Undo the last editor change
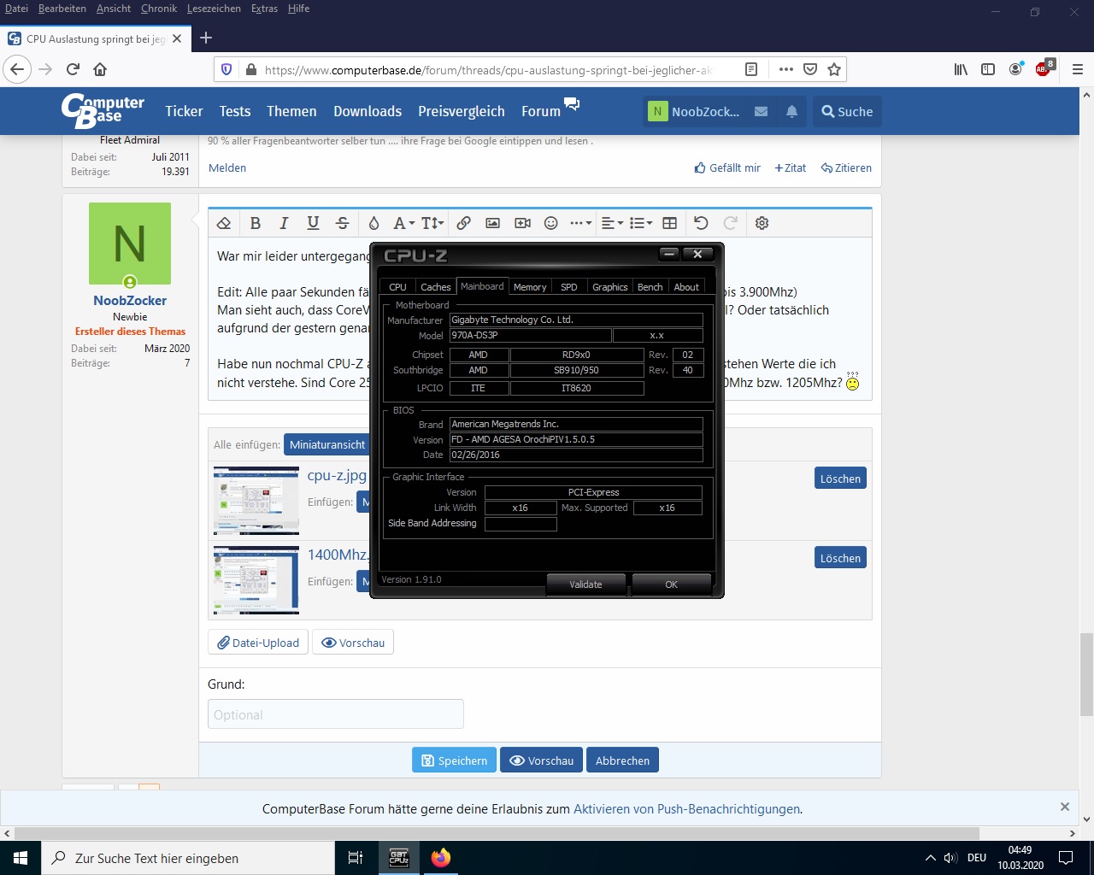This screenshot has height=875, width=1094. (701, 223)
